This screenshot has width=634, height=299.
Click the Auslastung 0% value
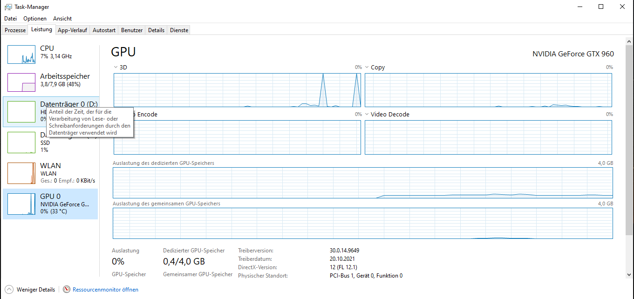point(118,262)
